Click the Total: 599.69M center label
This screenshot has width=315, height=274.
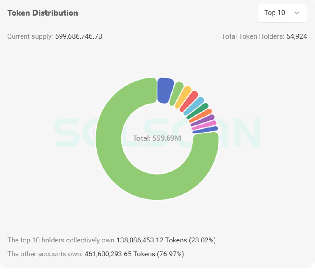point(157,138)
